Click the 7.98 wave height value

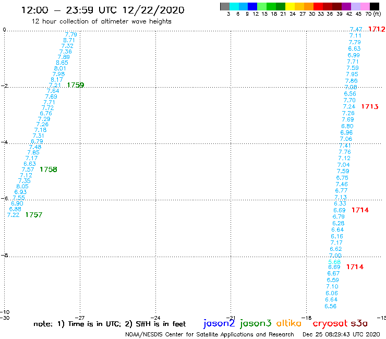click(x=58, y=74)
